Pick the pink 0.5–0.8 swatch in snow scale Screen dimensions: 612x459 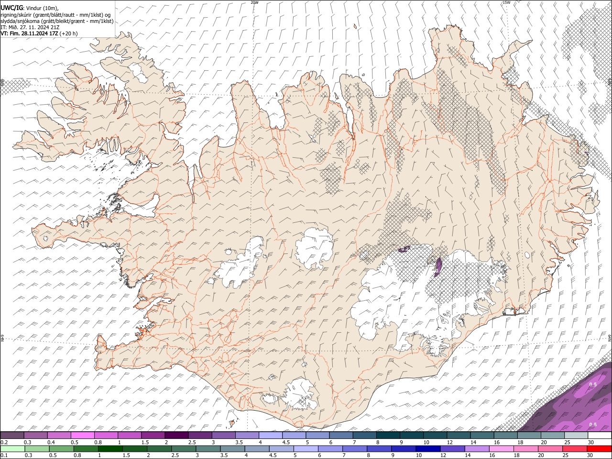point(82,436)
